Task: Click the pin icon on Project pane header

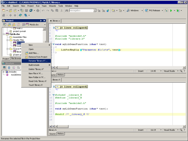Action: 41,21
